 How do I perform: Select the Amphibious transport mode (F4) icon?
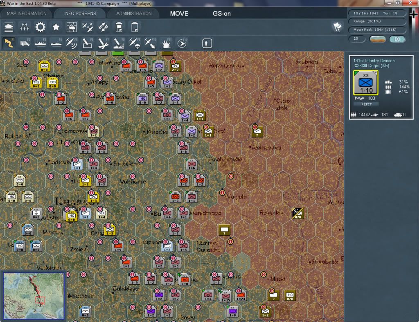(56, 43)
